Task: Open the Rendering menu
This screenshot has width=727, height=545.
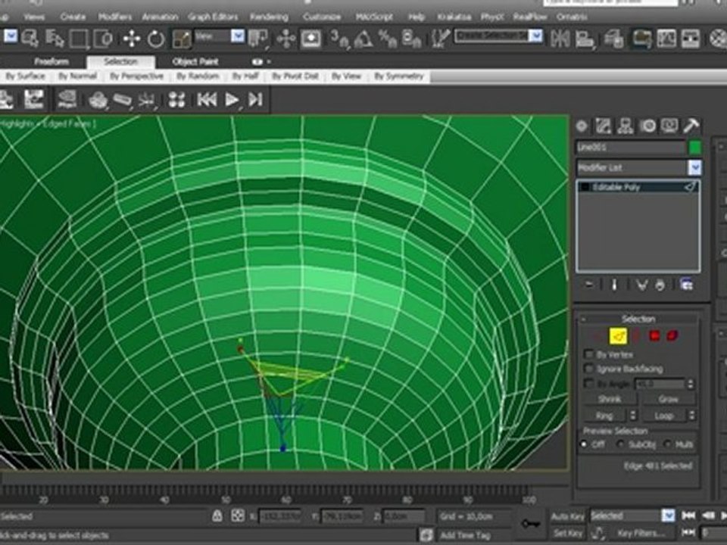Action: coord(269,17)
